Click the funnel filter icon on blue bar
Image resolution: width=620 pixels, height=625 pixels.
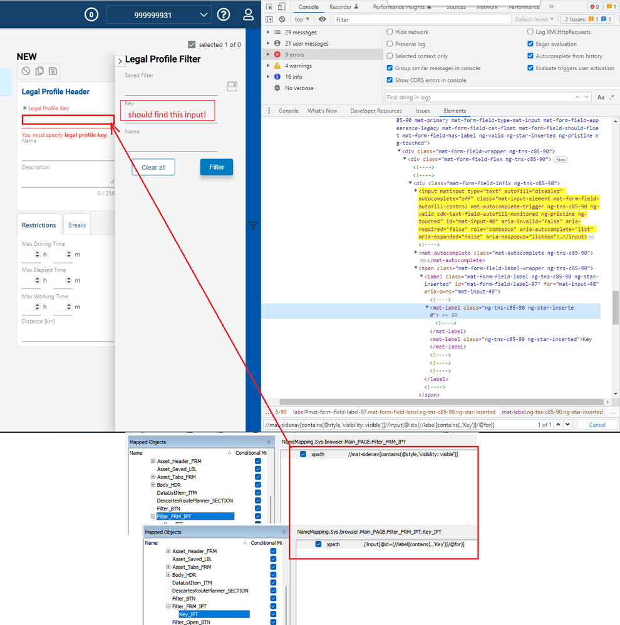click(x=253, y=226)
